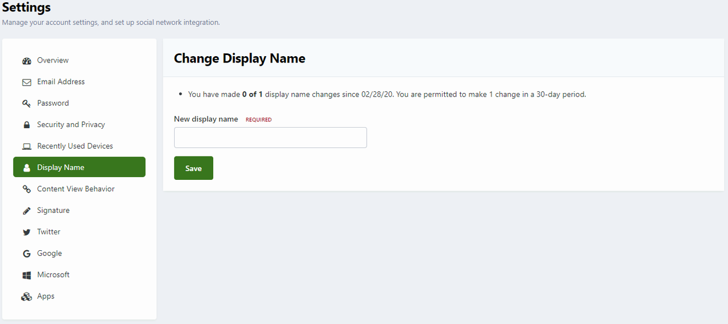Save the new display name
The height and width of the screenshot is (324, 728).
(193, 168)
